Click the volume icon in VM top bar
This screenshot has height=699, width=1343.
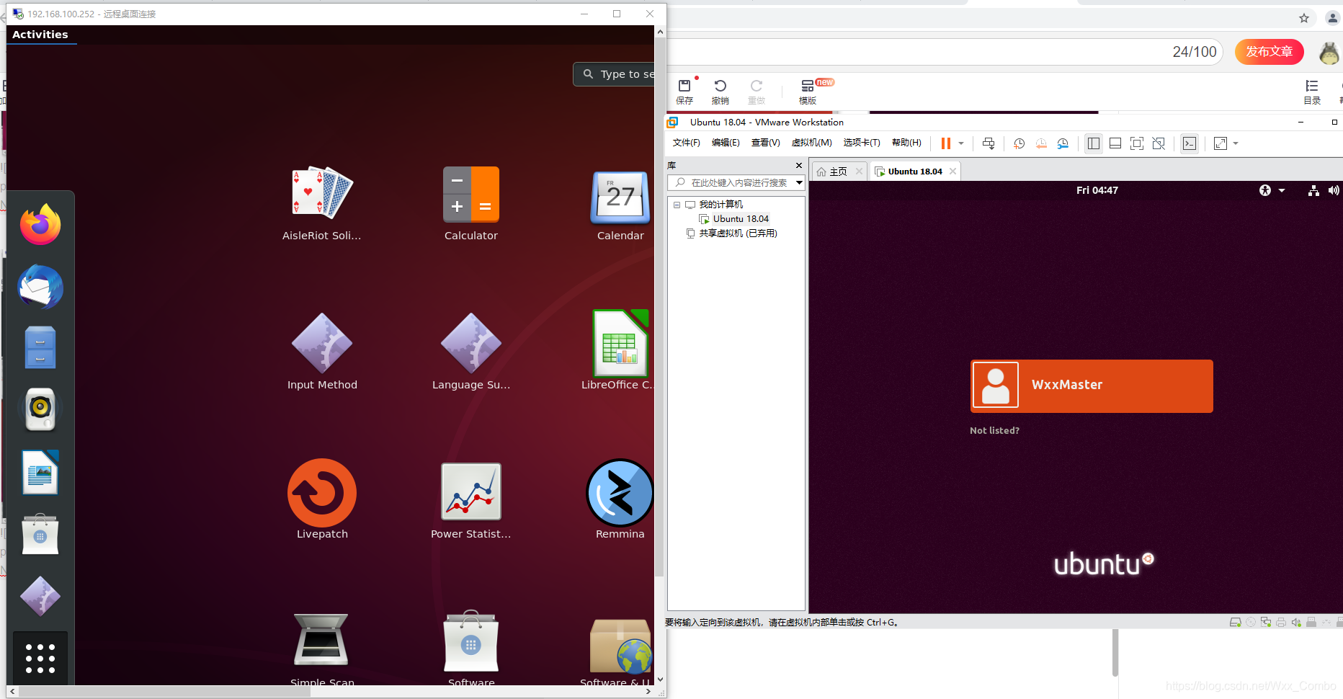pos(1334,190)
